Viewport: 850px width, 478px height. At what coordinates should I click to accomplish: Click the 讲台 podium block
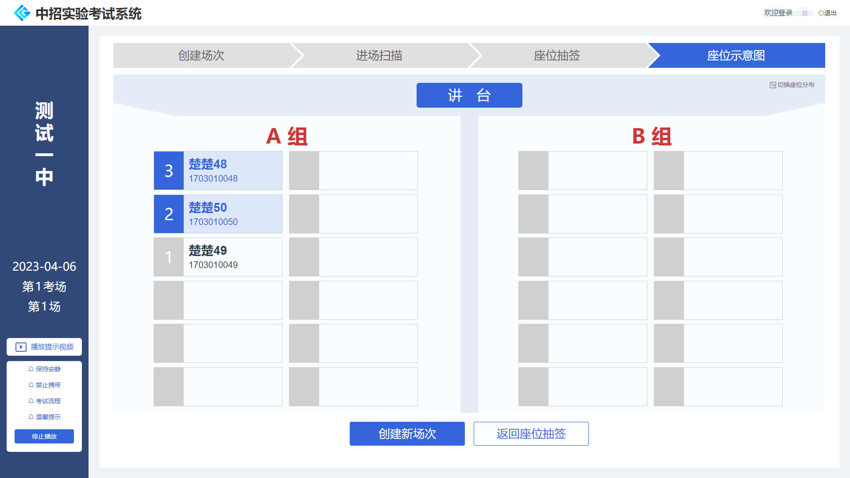[469, 95]
